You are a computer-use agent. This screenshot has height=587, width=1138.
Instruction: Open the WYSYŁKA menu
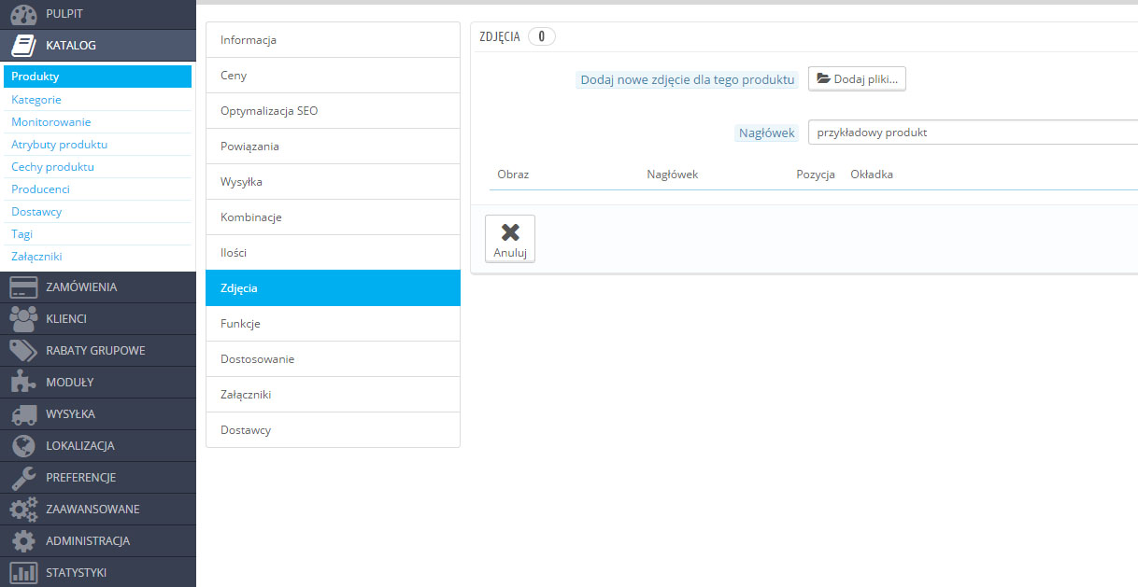pyautogui.click(x=98, y=414)
